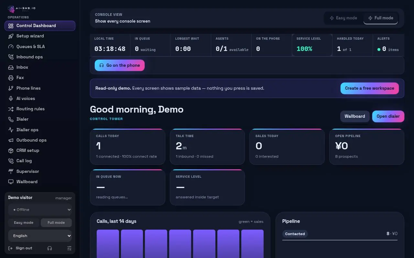Viewport: 414px width, 258px height.
Task: Click the Dialler ops pulse icon
Action: (11, 130)
